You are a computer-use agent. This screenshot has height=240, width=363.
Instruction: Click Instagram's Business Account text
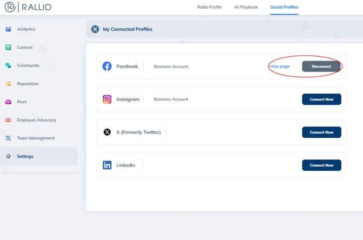click(x=171, y=99)
